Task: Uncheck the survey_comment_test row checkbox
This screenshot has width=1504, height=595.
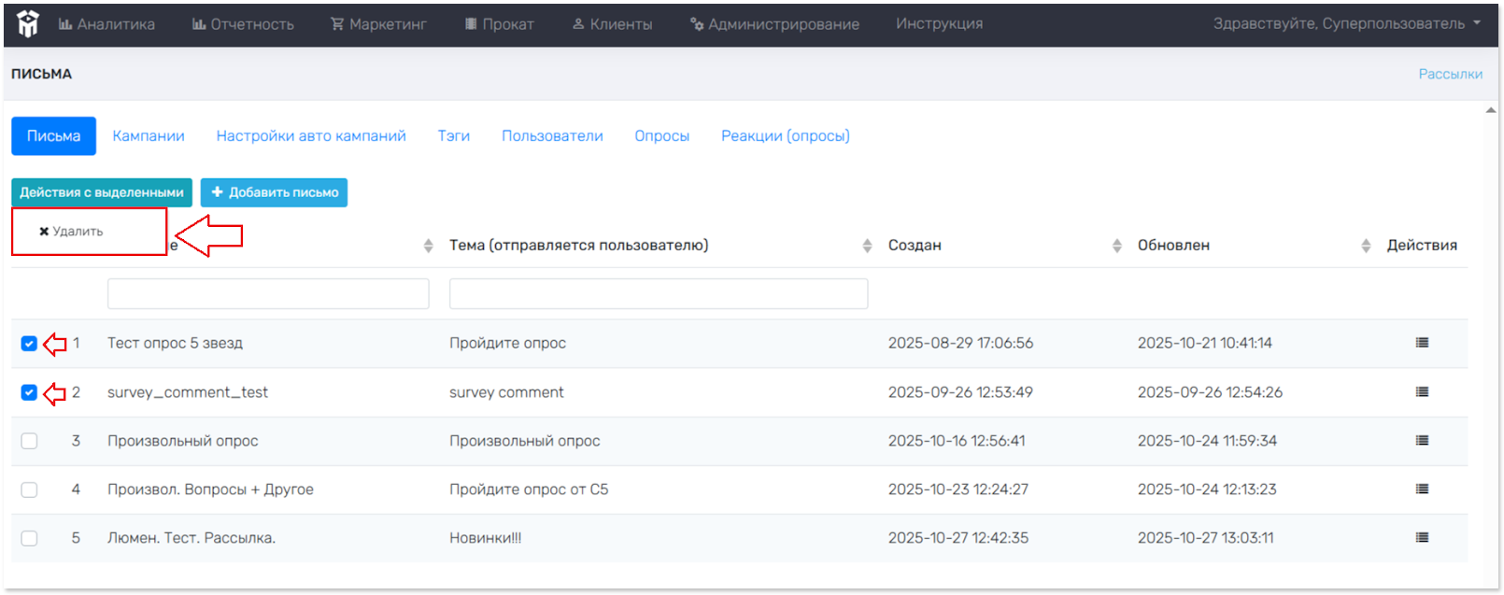Action: [29, 392]
